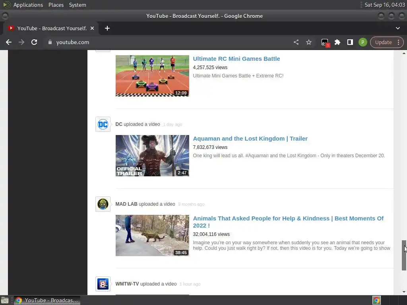Open the green profile avatar P
The height and width of the screenshot is (305, 407).
click(363, 42)
